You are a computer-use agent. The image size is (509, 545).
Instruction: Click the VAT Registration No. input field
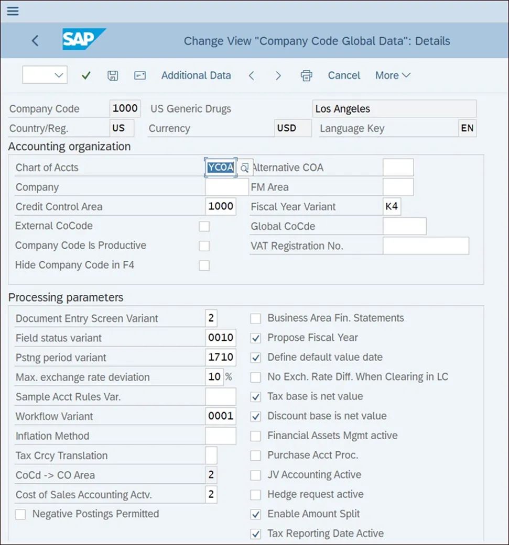[x=426, y=246]
